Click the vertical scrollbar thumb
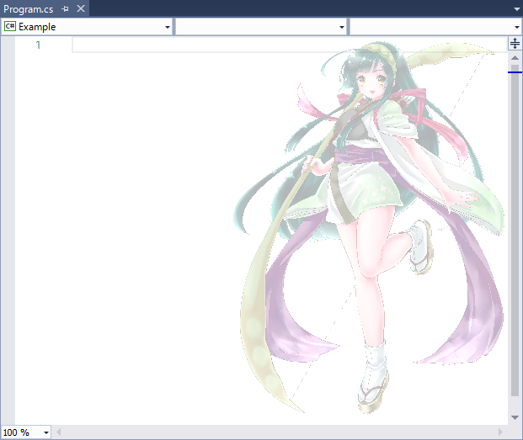523x440 pixels. click(x=515, y=231)
